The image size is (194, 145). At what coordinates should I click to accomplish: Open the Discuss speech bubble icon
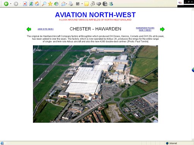point(99,4)
